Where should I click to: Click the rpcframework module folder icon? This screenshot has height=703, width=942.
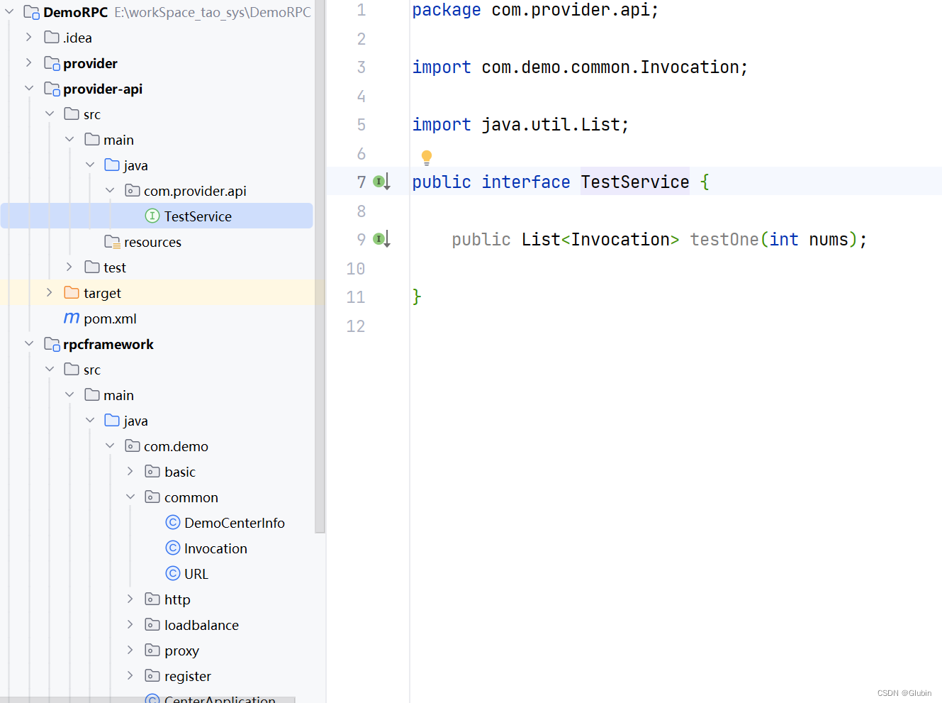(x=52, y=344)
